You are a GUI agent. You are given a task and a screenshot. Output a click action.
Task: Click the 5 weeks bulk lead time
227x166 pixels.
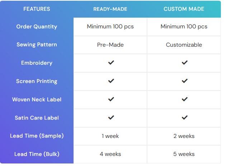[x=184, y=154]
